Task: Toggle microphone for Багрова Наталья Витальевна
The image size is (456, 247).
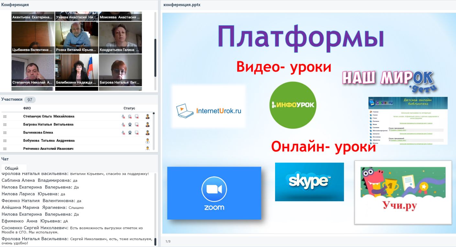Action: coord(123,125)
